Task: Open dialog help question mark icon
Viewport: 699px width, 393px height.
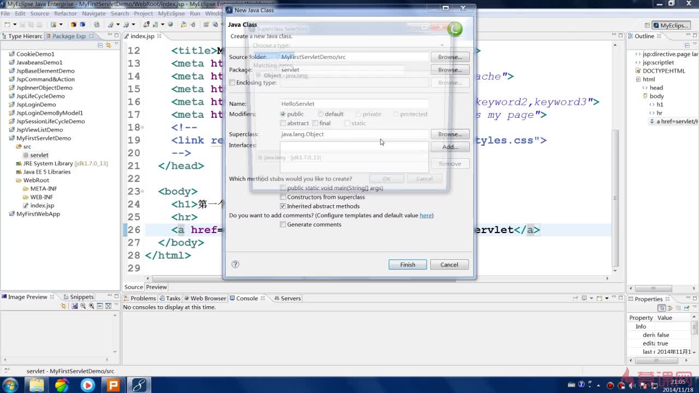Action: click(235, 264)
